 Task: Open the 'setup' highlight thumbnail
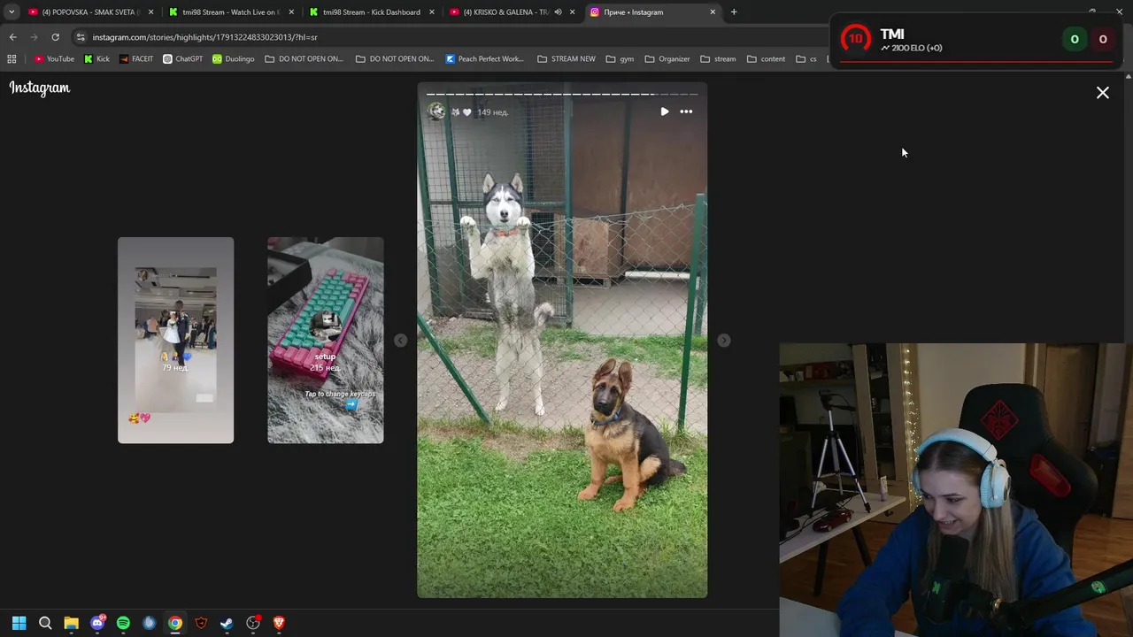click(x=326, y=341)
